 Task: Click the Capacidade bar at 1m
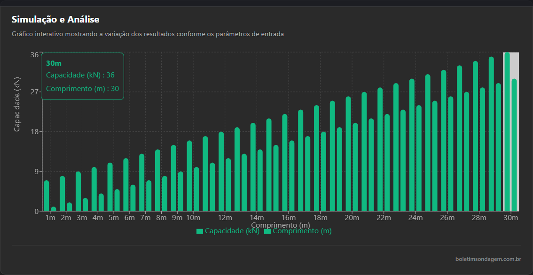tap(47, 196)
